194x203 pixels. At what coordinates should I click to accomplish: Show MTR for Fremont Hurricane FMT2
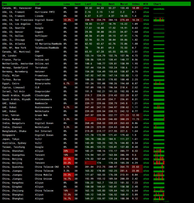point(146,12)
